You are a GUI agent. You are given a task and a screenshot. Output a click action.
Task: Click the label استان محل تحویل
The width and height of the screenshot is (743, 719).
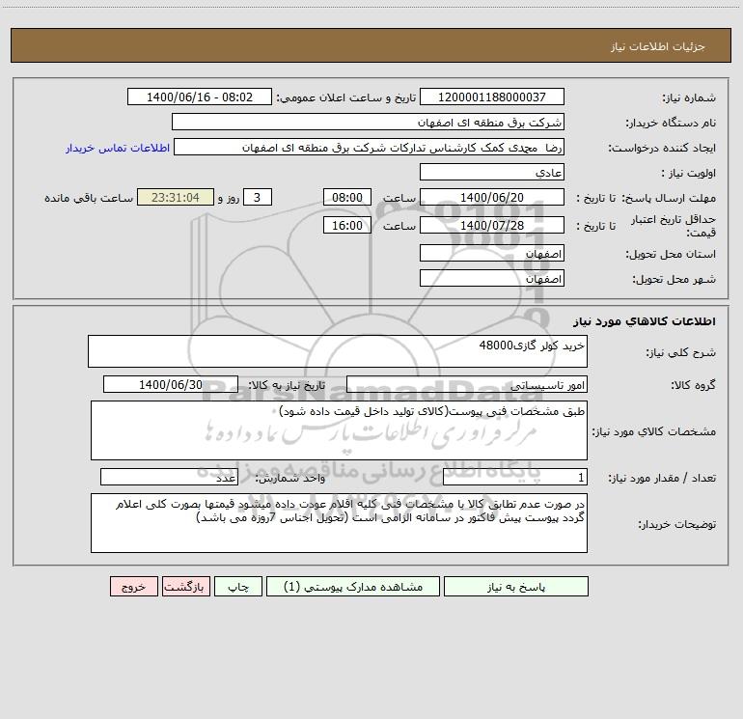(x=671, y=254)
